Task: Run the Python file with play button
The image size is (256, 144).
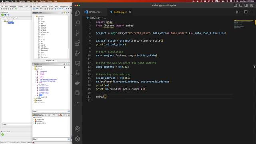Action: (x=237, y=12)
